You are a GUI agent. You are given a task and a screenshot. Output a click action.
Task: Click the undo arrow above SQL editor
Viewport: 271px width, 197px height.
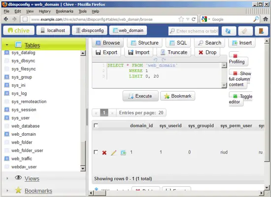point(155,60)
